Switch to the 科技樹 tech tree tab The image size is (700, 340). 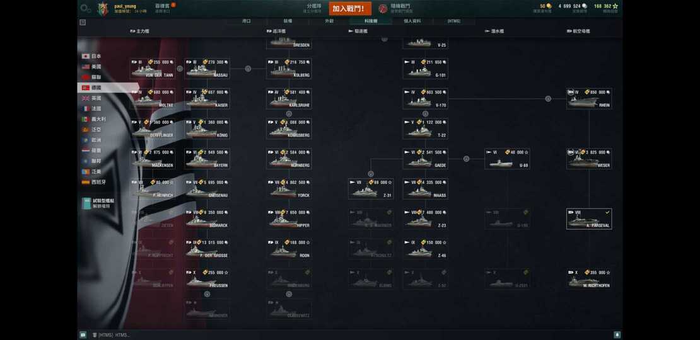point(371,21)
